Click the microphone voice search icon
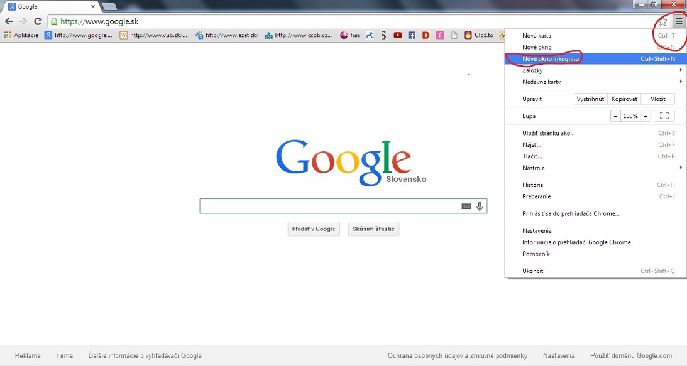Image resolution: width=687 pixels, height=366 pixels. [480, 206]
